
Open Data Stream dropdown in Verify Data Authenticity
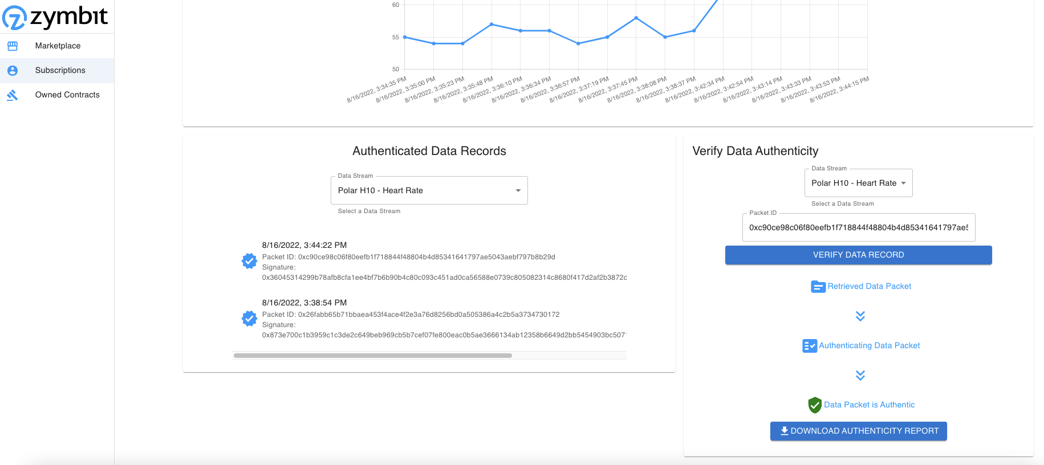pos(858,183)
